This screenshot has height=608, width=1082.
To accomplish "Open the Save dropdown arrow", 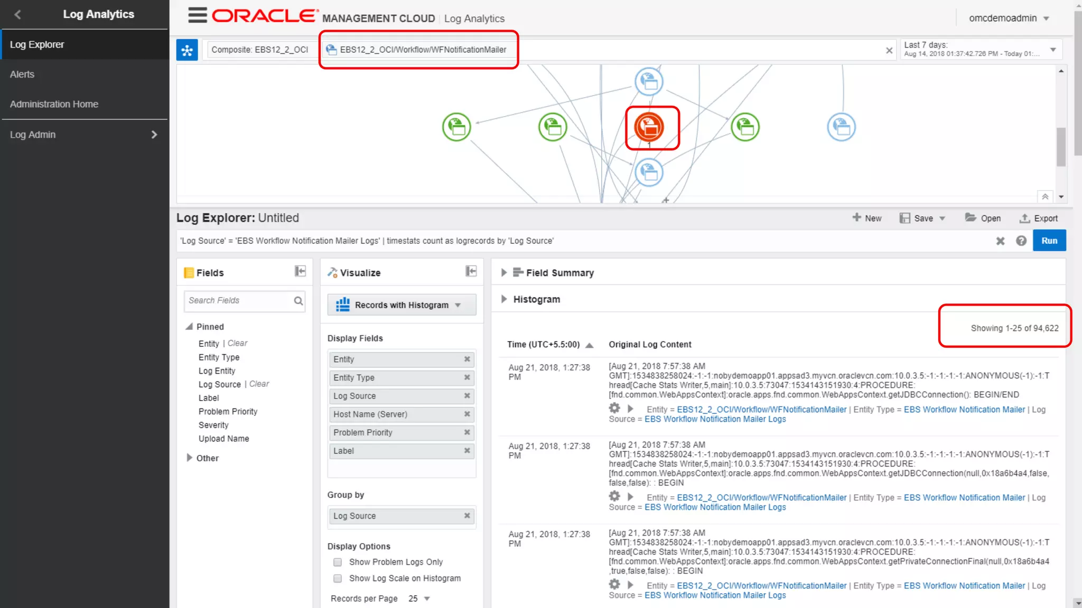I will [942, 218].
